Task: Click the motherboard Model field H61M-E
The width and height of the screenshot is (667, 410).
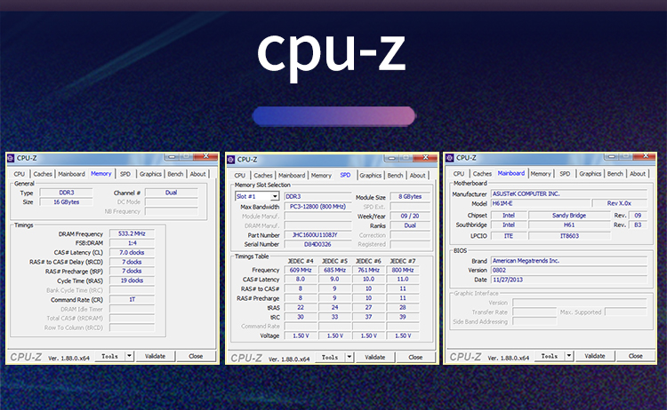Action: coord(541,204)
